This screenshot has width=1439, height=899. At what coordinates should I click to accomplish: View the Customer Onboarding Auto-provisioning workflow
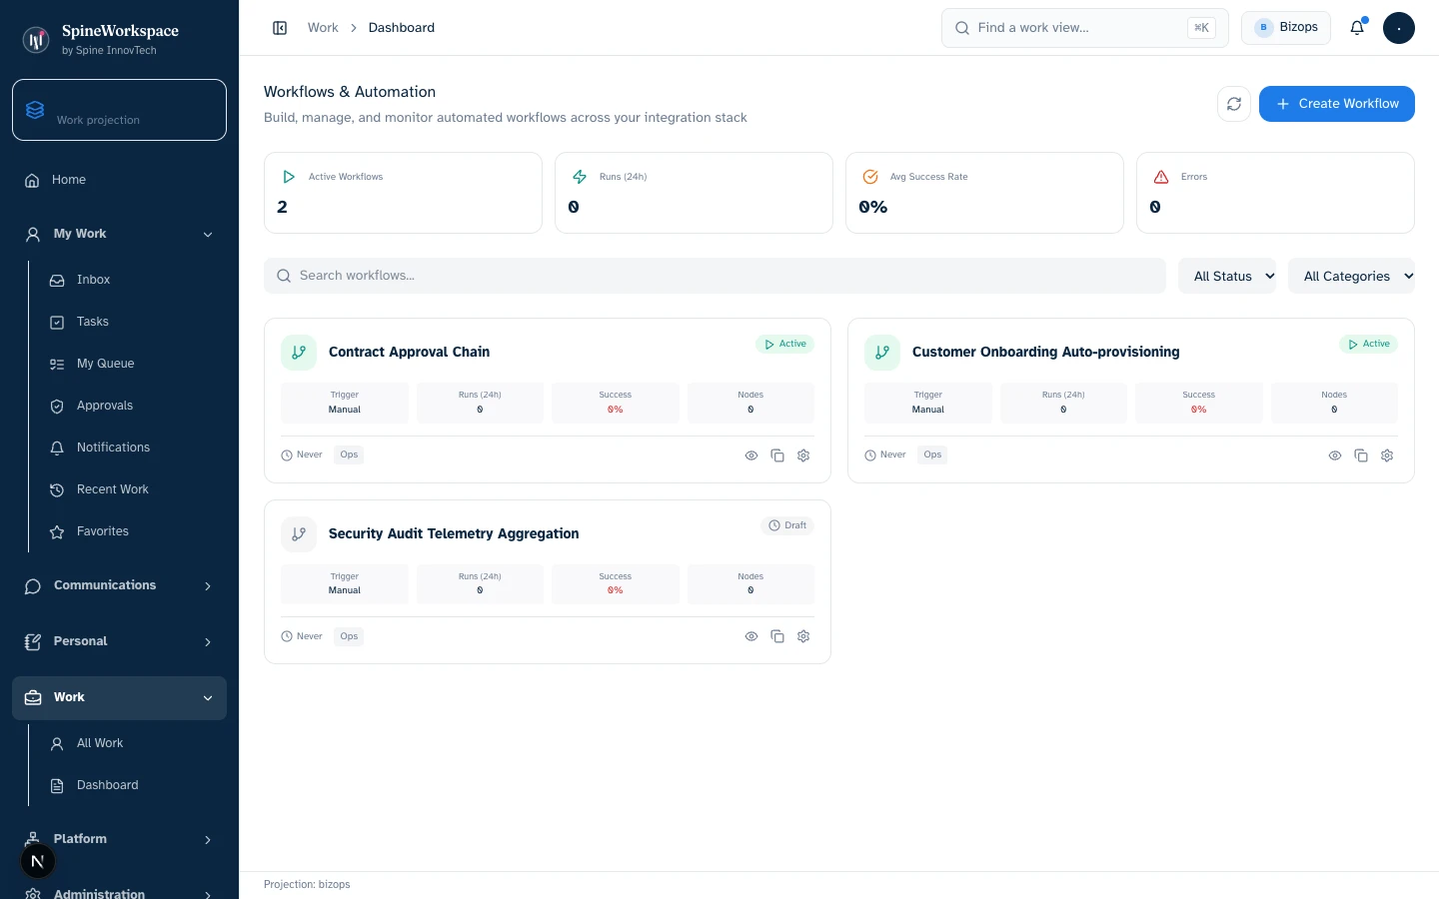1335,455
